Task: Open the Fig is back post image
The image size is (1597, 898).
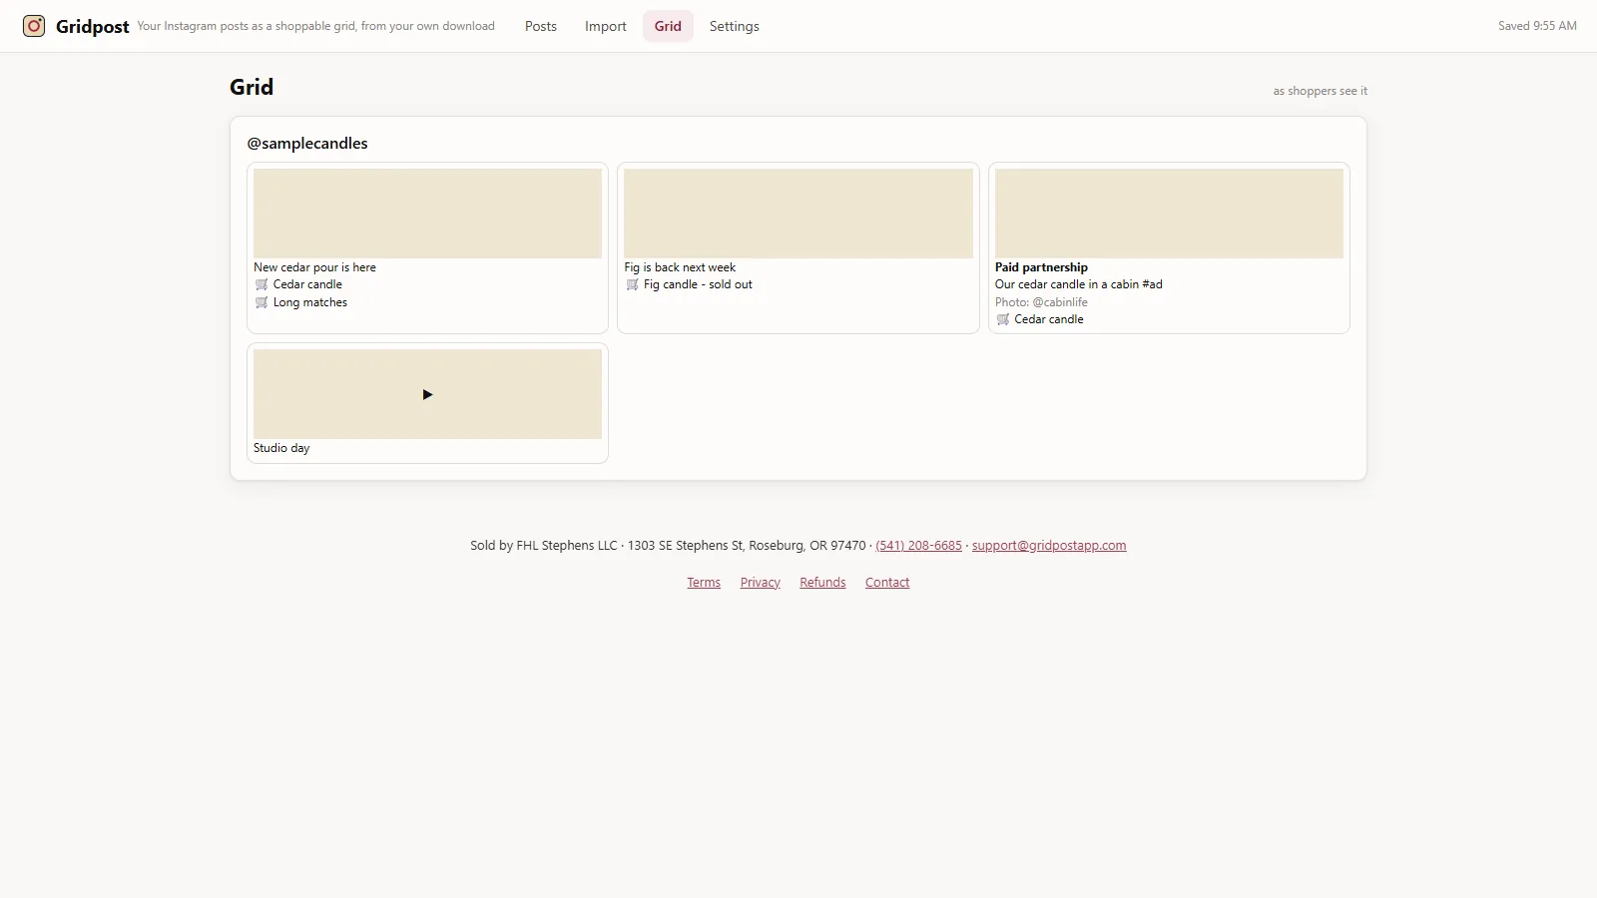Action: (798, 214)
